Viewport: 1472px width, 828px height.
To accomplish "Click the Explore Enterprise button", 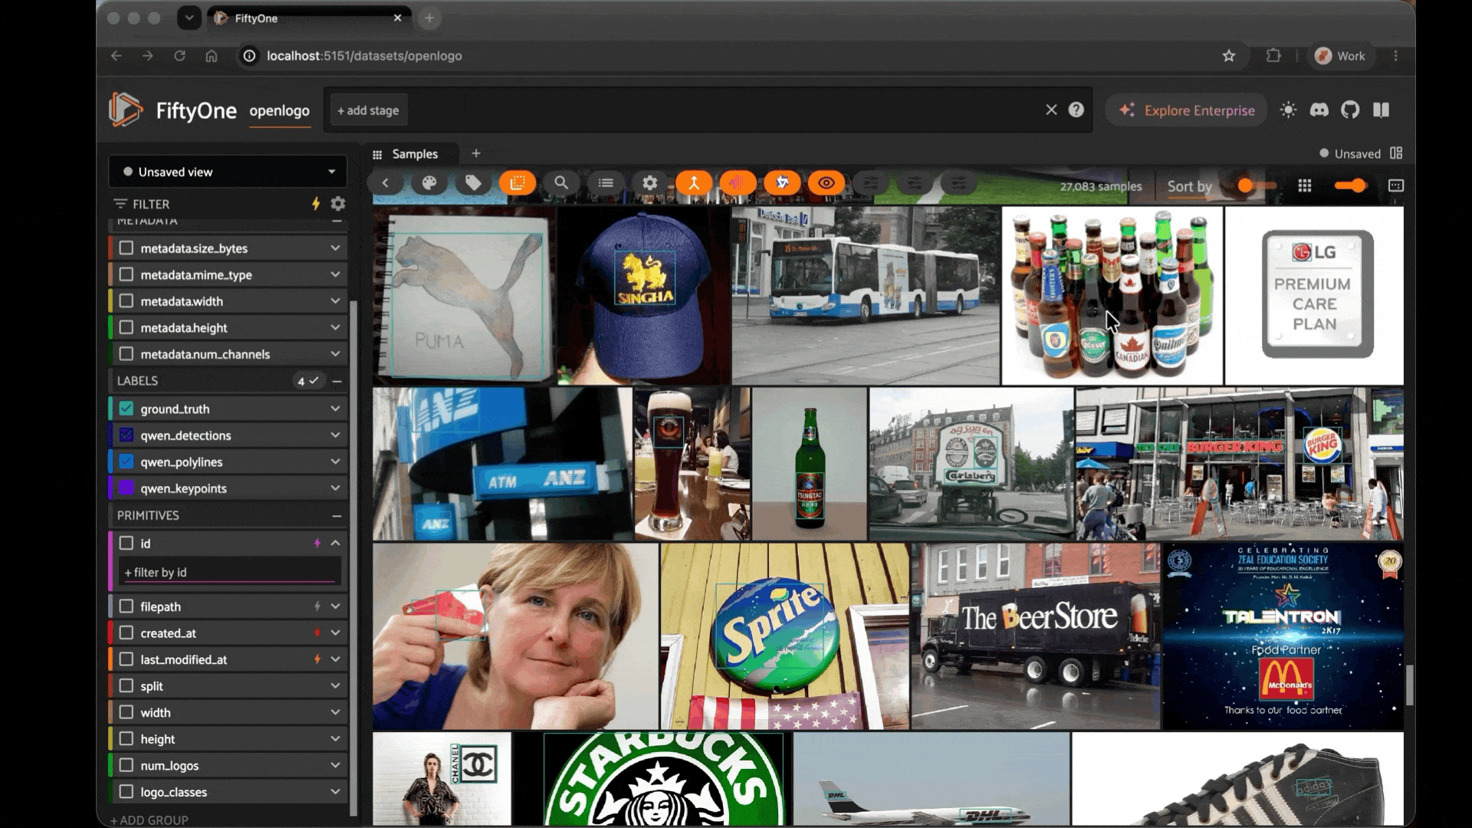I will tap(1186, 110).
